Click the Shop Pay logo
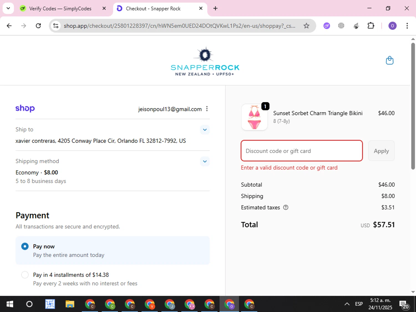 click(x=25, y=108)
